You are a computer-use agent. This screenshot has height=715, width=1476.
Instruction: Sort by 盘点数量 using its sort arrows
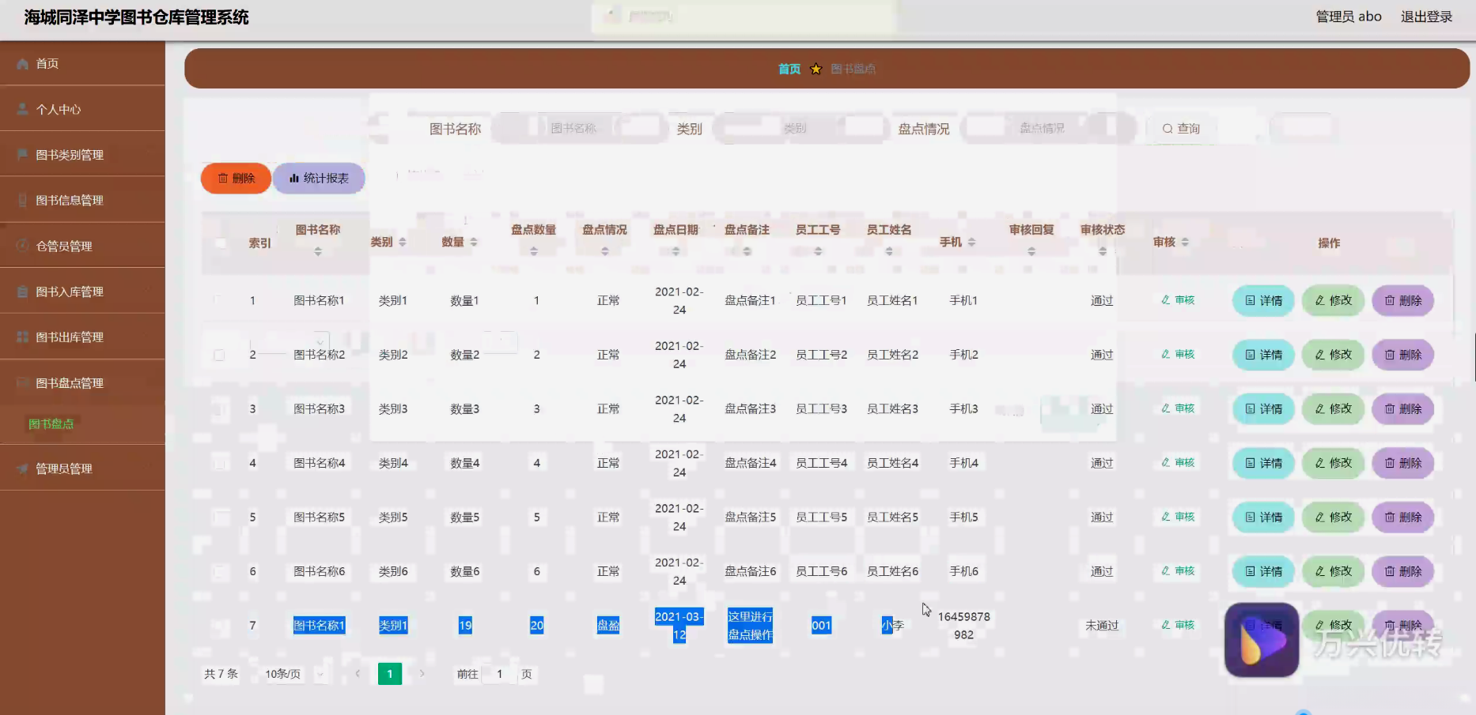(534, 251)
